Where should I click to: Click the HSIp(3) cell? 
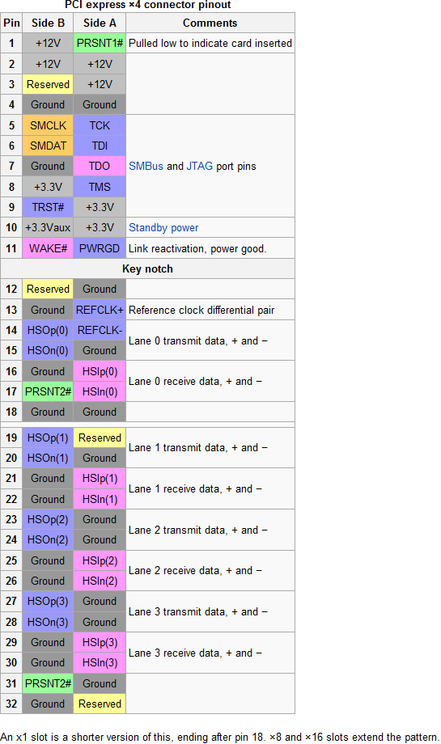coord(100,642)
